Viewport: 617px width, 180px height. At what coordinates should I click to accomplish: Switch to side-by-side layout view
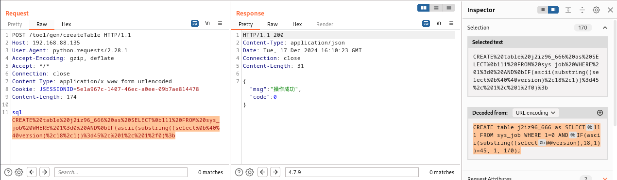pyautogui.click(x=424, y=7)
